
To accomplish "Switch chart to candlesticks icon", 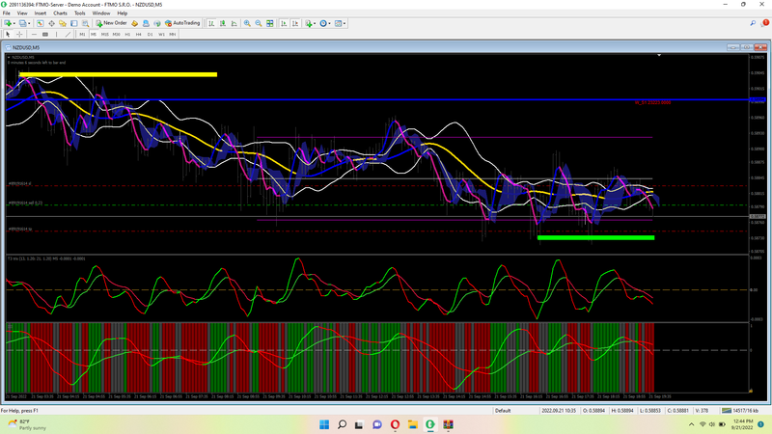I will [x=221, y=22].
